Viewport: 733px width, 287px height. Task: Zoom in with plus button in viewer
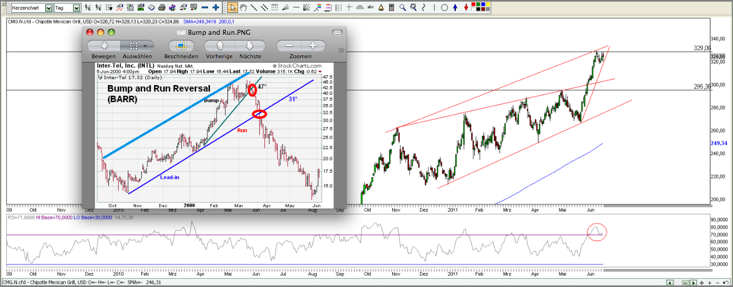click(312, 46)
